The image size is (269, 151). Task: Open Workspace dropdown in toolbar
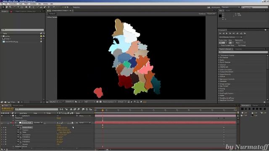(230, 7)
